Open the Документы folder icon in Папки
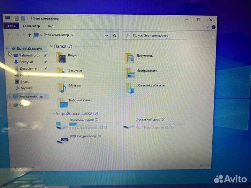Screen dimensions: 251x188 pos(129,58)
